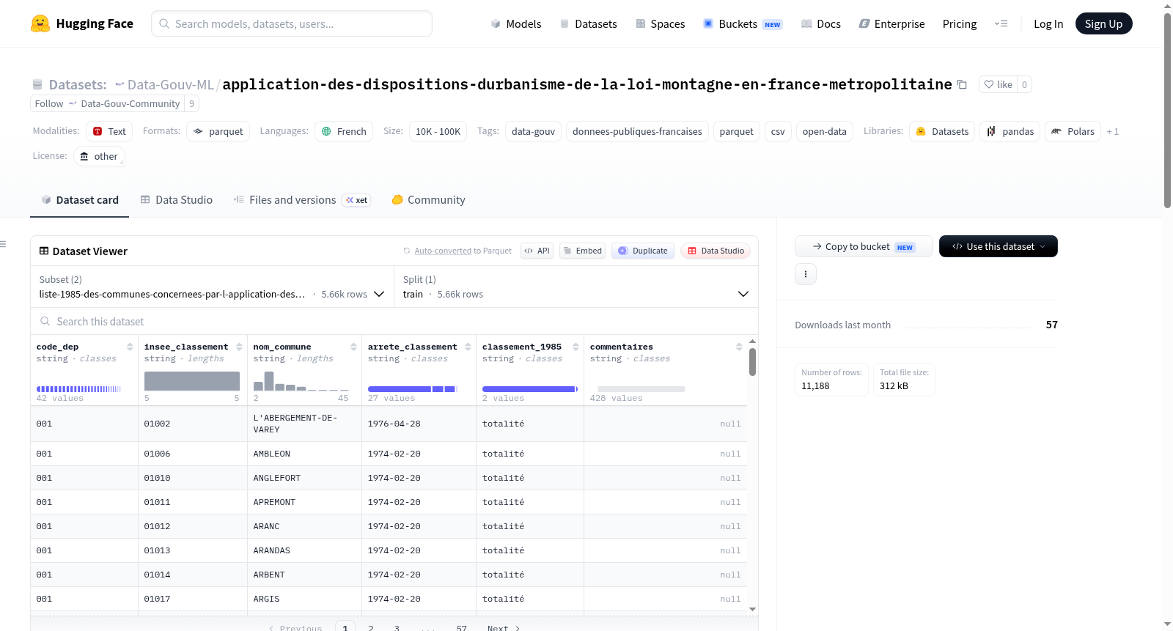Open Data Studio from viewer header
Screen dimensions: 1173x631
click(716, 251)
